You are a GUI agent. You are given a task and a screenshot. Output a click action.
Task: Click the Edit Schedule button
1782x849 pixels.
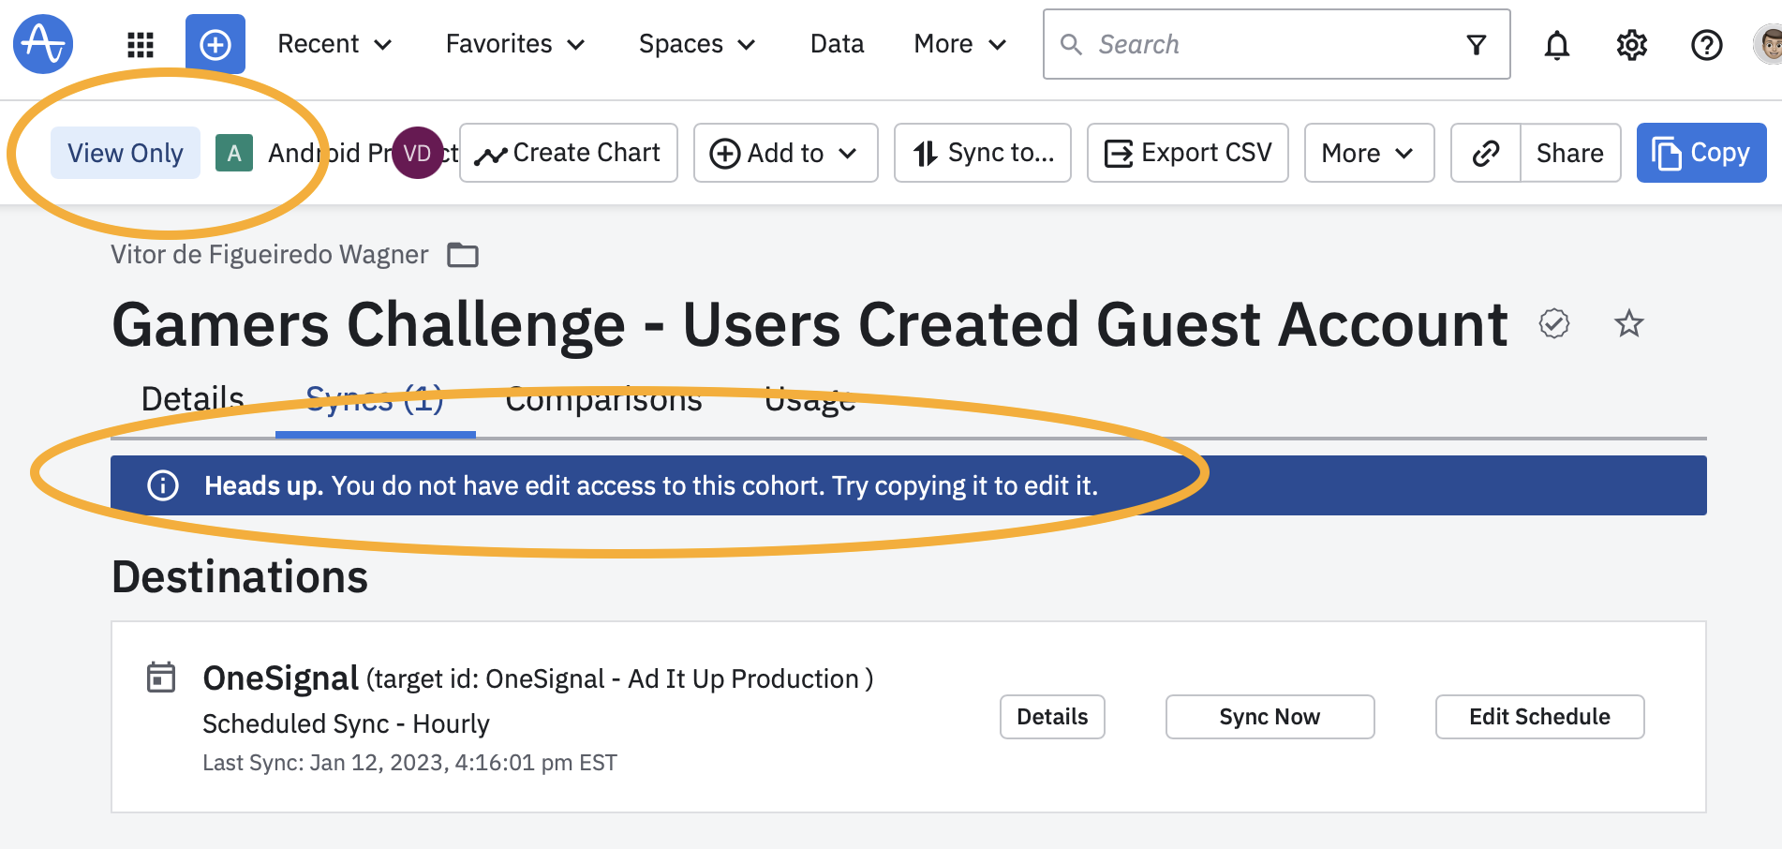(1539, 717)
